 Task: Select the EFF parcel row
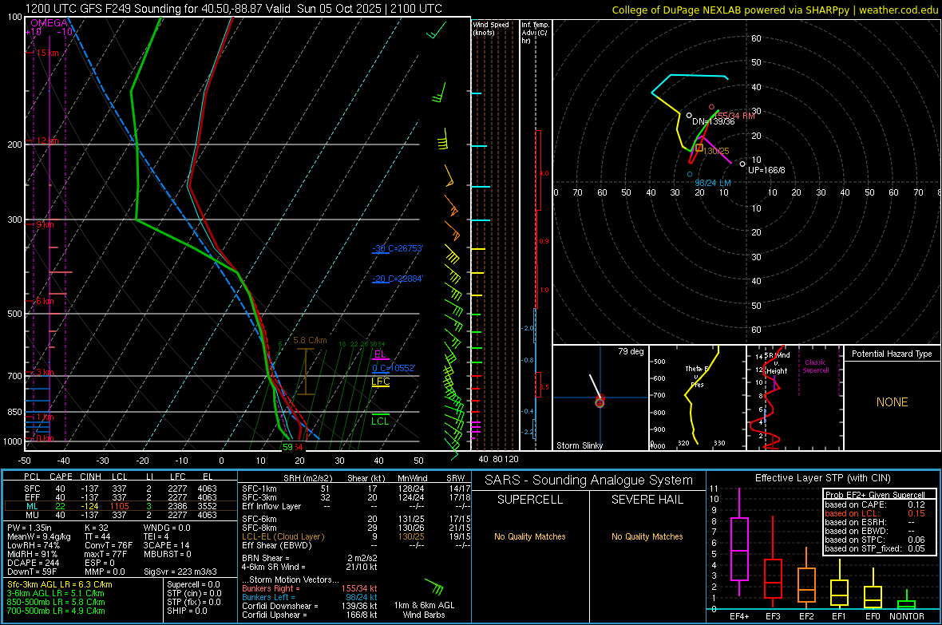pos(121,497)
